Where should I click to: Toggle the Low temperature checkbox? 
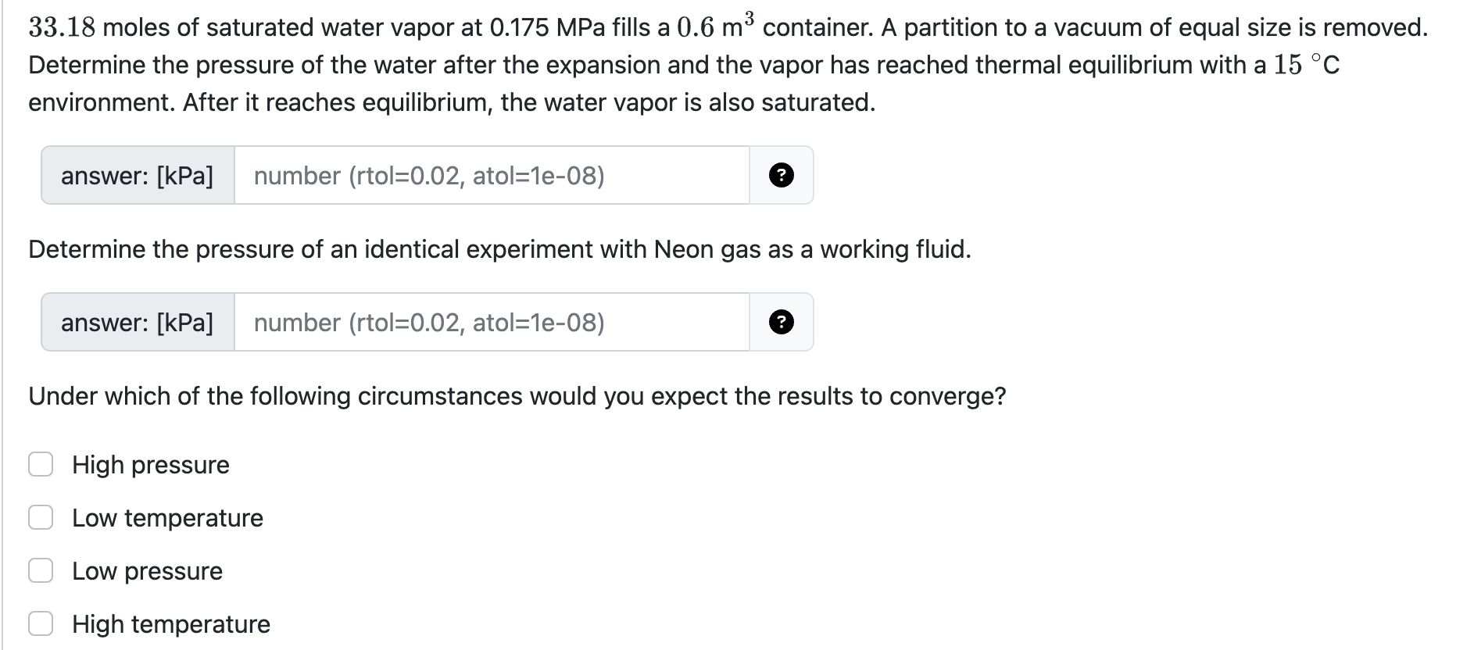40,517
